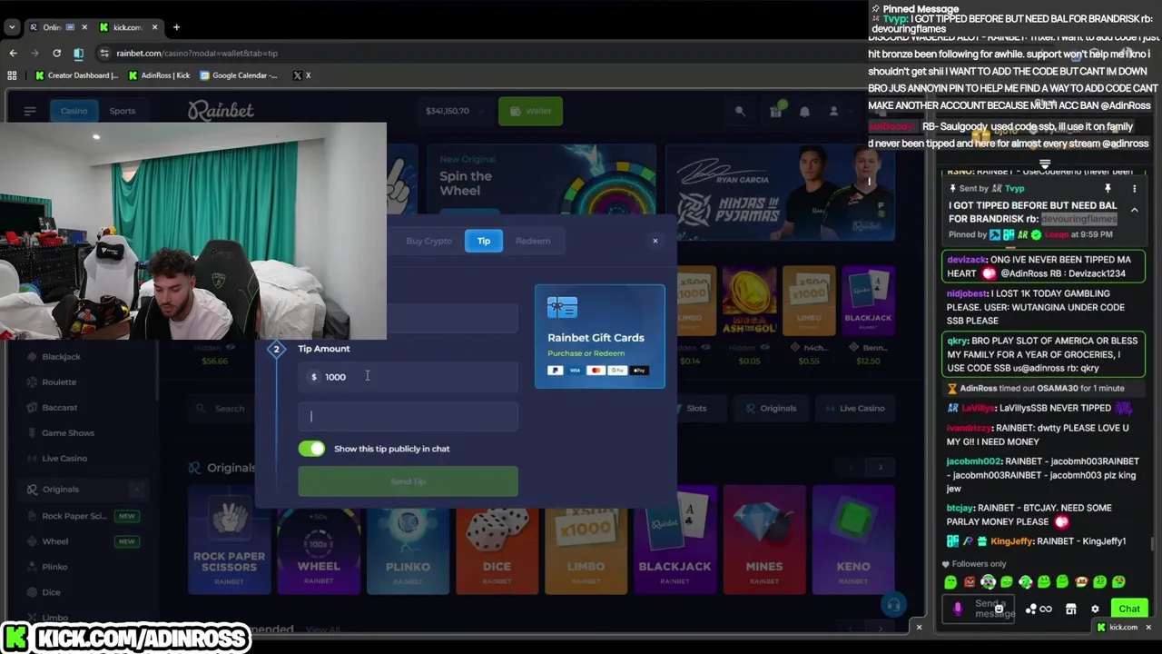This screenshot has width=1162, height=654.
Task: Open the search magnifier in Rainbet header
Action: coord(740,111)
